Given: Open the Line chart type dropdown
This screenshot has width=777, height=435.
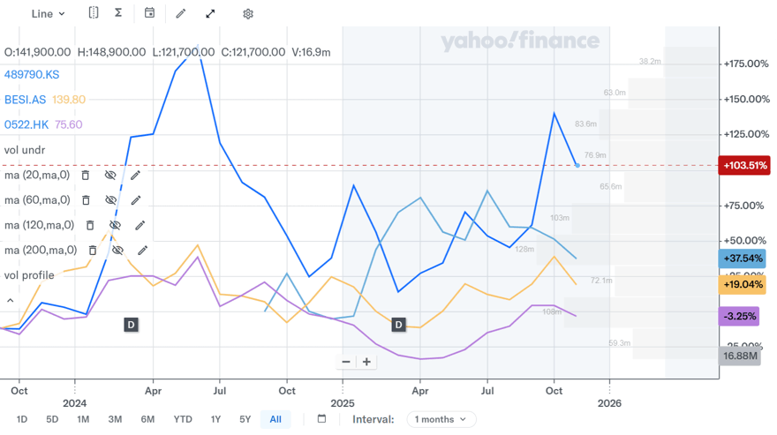Looking at the screenshot, I should pyautogui.click(x=48, y=13).
